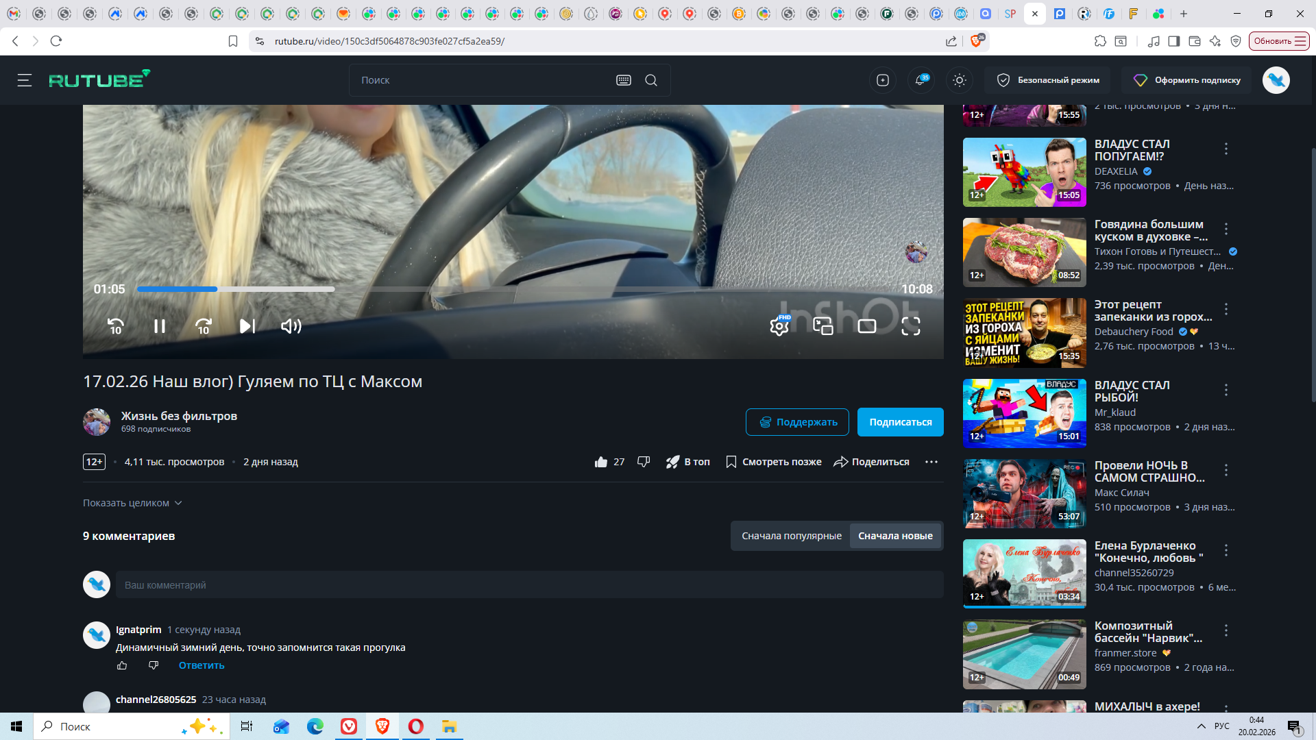Image resolution: width=1316 pixels, height=740 pixels.
Task: Open more options menu for ВЛАДУС СТАЛ ПОПУГАЕМ
Action: click(x=1226, y=148)
